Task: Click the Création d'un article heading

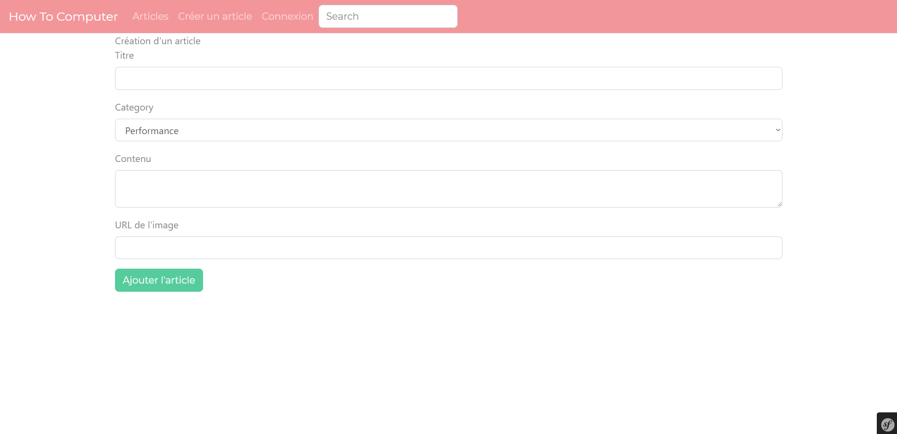Action: click(x=157, y=41)
